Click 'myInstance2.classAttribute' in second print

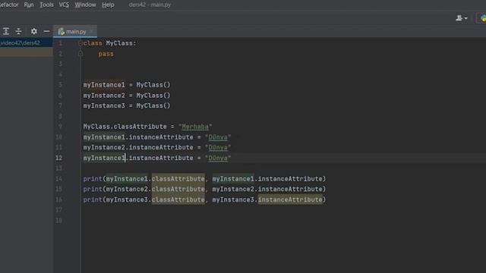pyautogui.click(x=155, y=189)
